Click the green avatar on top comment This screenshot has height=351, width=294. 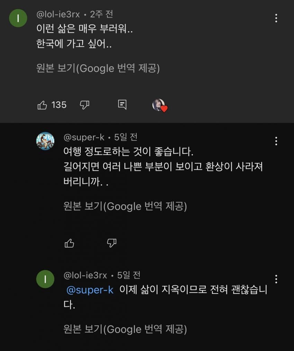(18, 18)
